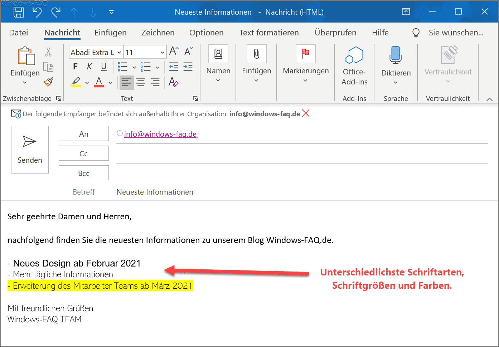Copy with the copy icon

tap(48, 67)
